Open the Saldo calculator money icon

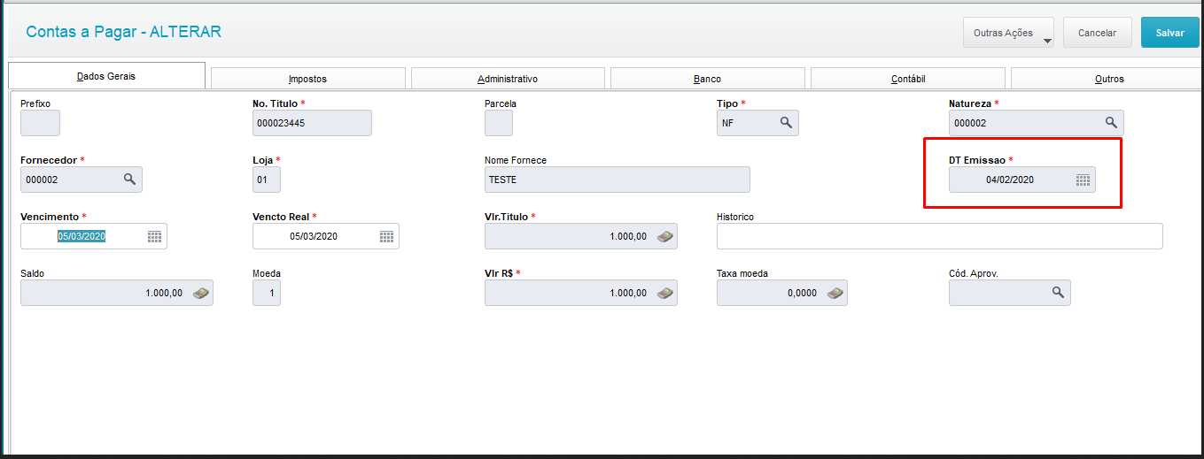point(201,293)
